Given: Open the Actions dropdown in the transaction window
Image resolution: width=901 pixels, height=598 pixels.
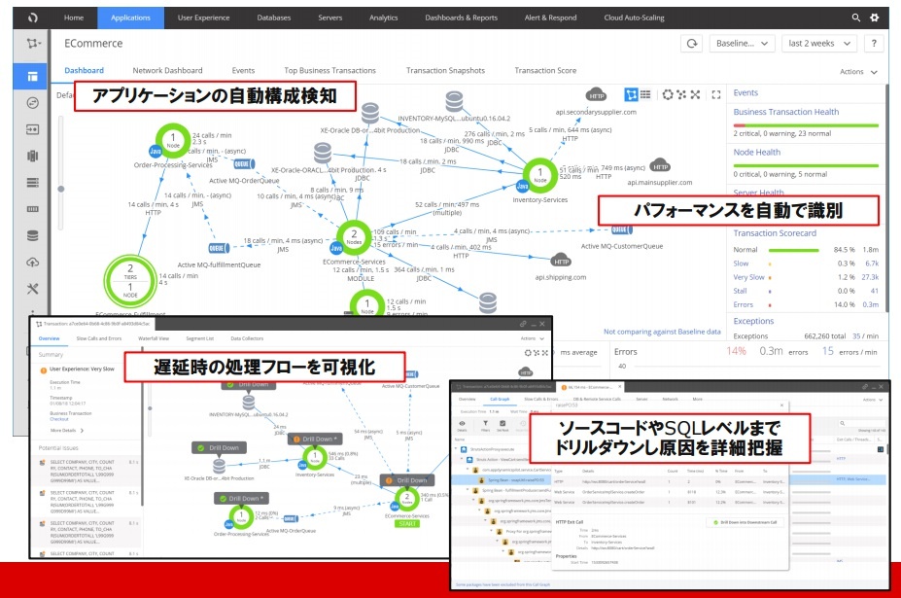Looking at the screenshot, I should (x=532, y=338).
